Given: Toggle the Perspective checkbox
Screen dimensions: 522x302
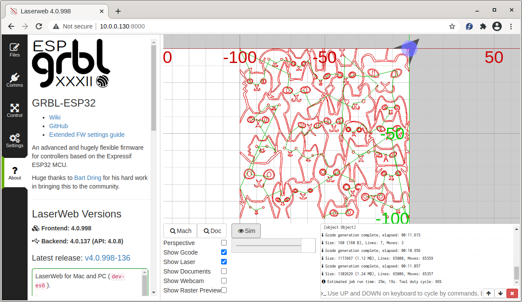Looking at the screenshot, I should click(224, 243).
